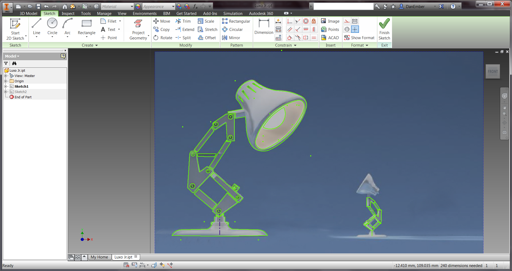Expand the Create panel dropdown

coord(90,45)
